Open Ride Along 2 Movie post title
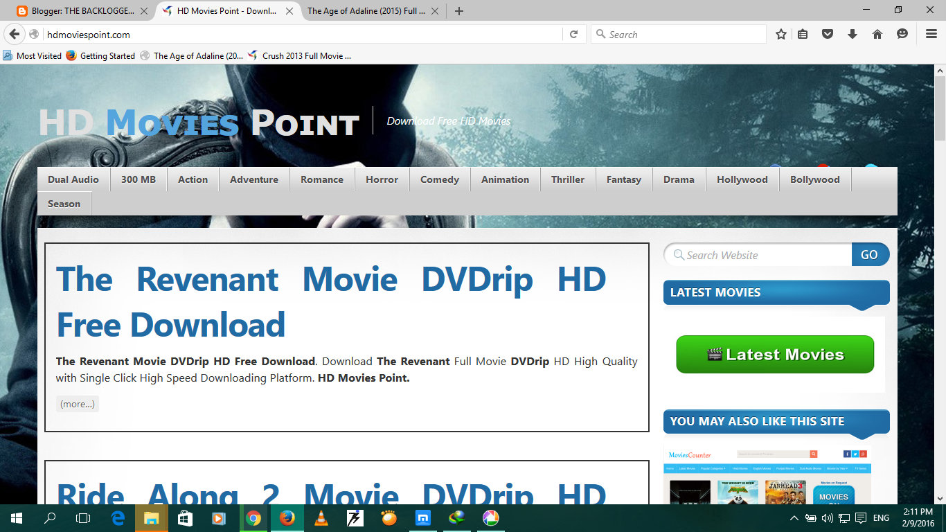 pos(331,492)
